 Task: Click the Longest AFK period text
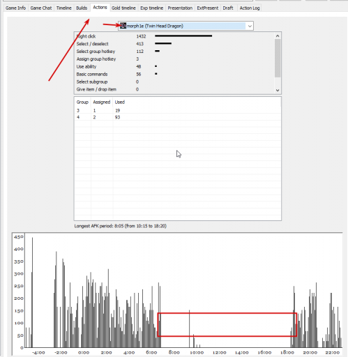121,226
